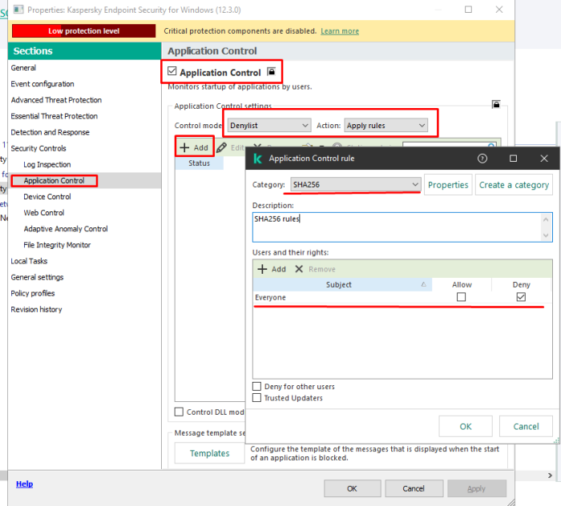Toggle the Application Control checkbox
561x506 pixels.
click(172, 72)
